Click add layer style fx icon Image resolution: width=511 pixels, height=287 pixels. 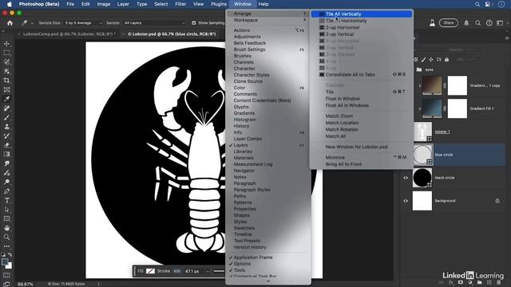[x=451, y=282]
